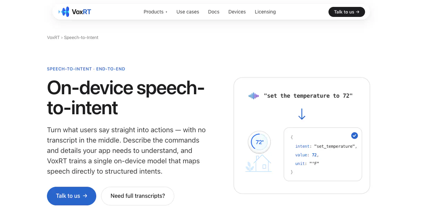
Task: Open the Devices nav link
Action: [237, 12]
